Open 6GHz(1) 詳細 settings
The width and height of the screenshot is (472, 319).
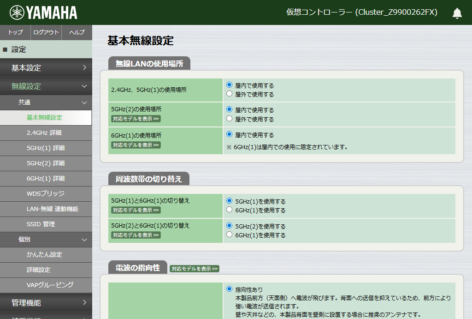pos(46,179)
